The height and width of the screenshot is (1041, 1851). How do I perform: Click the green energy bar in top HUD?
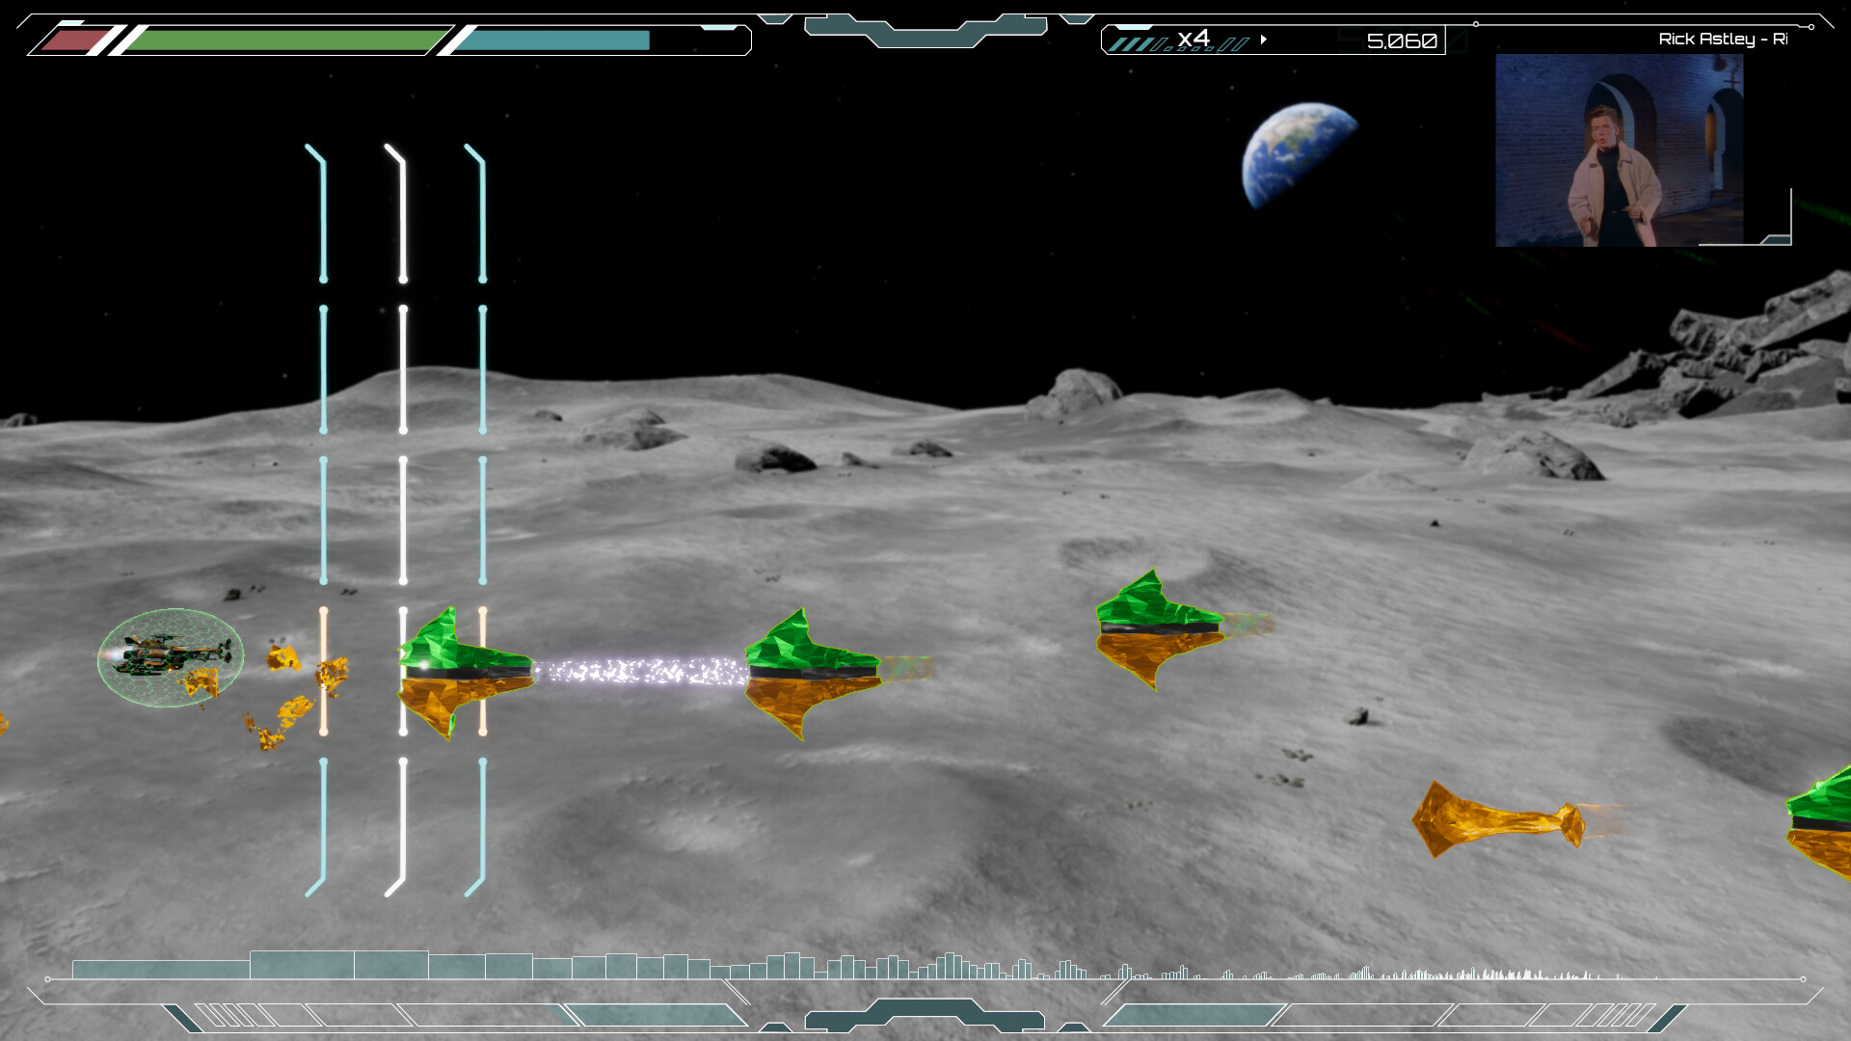click(284, 40)
